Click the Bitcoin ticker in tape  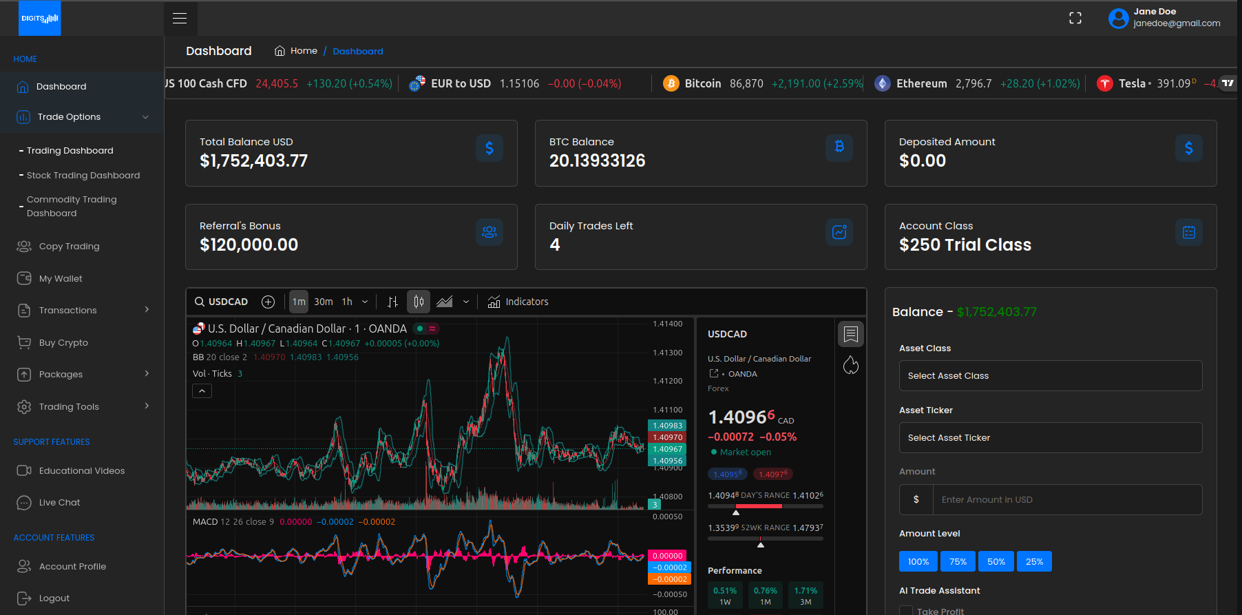[762, 83]
